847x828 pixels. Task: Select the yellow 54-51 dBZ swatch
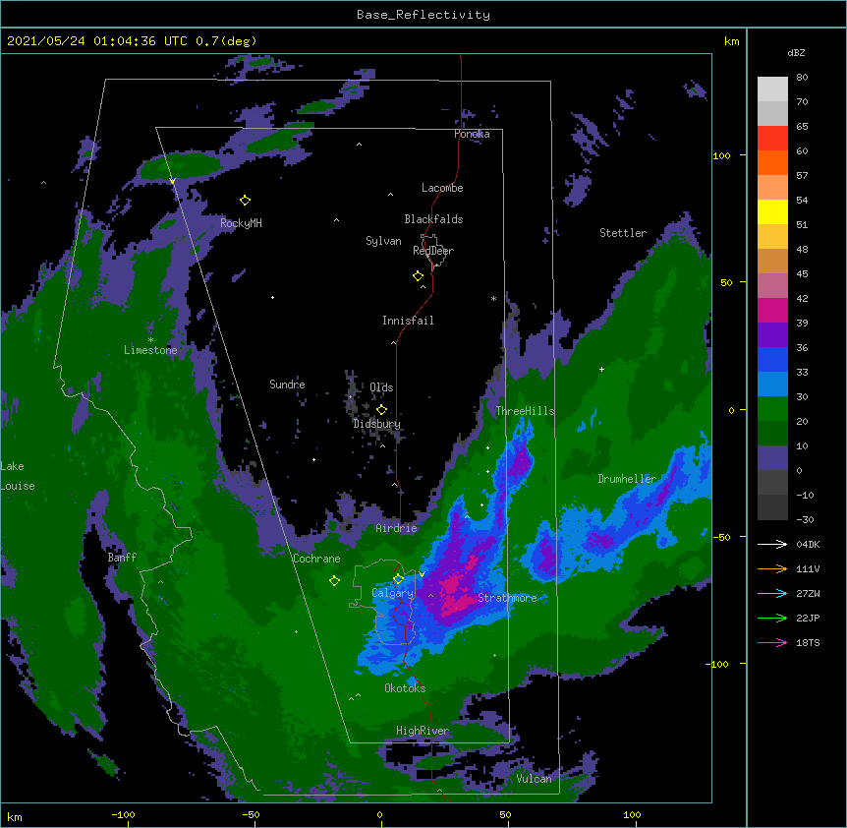(x=772, y=211)
